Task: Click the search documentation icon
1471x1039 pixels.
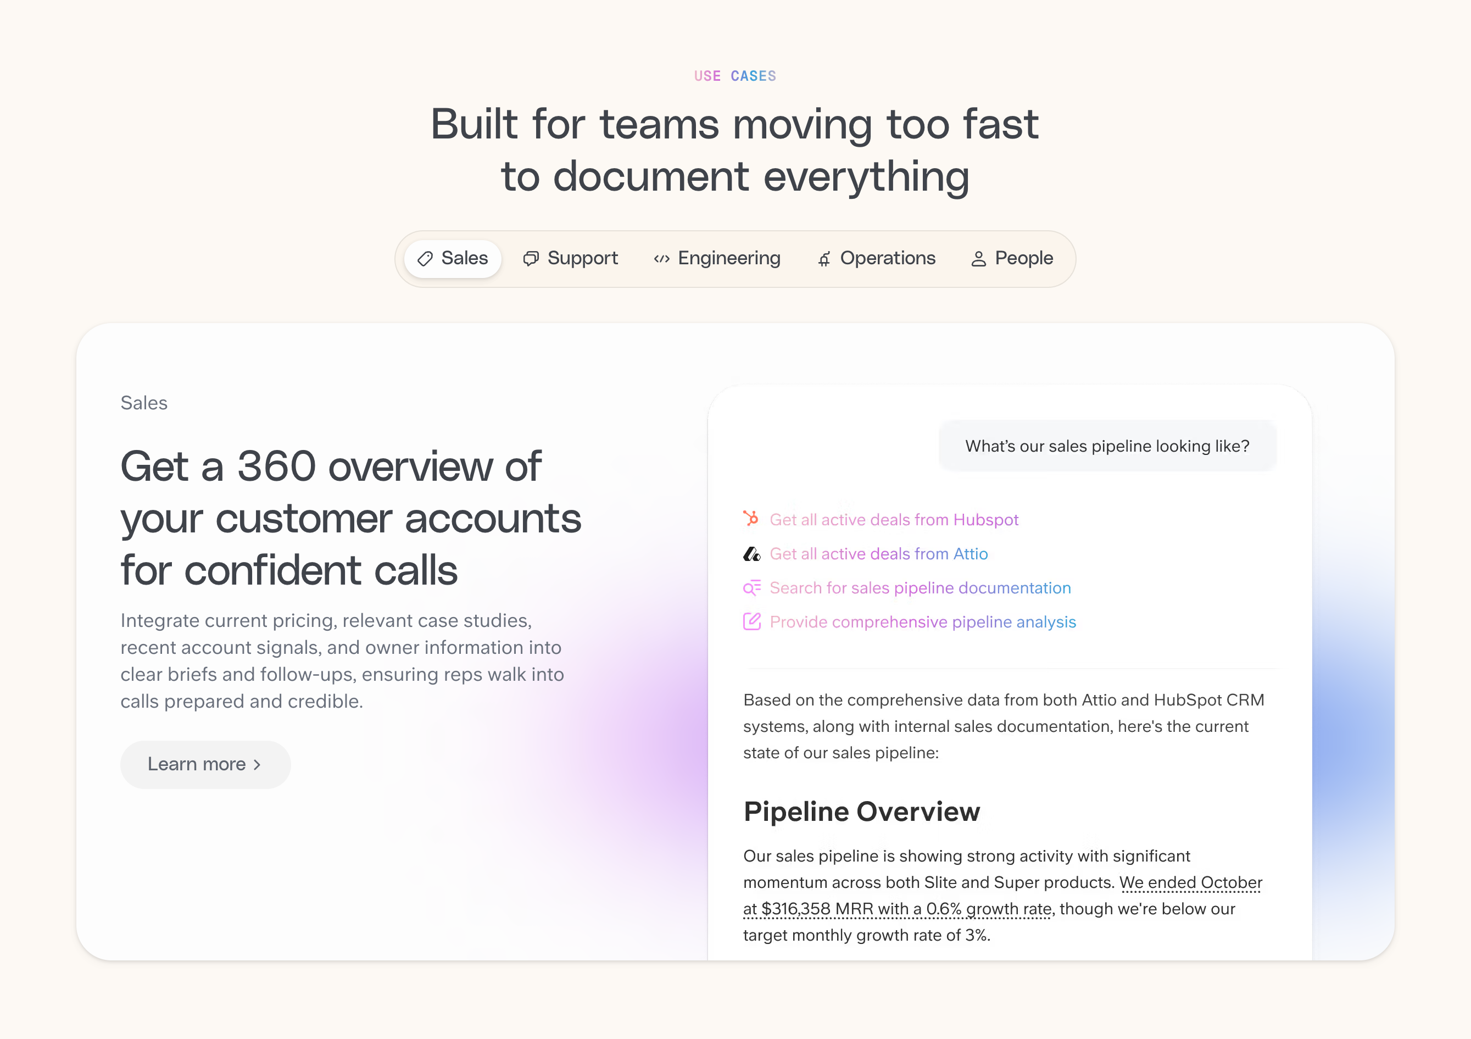Action: [x=751, y=588]
